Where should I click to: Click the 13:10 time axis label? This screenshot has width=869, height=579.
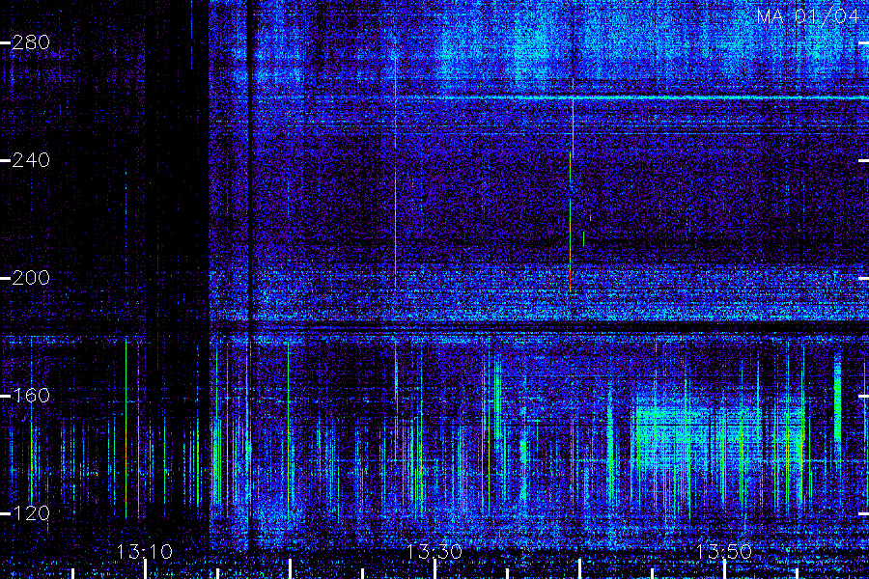pos(145,552)
